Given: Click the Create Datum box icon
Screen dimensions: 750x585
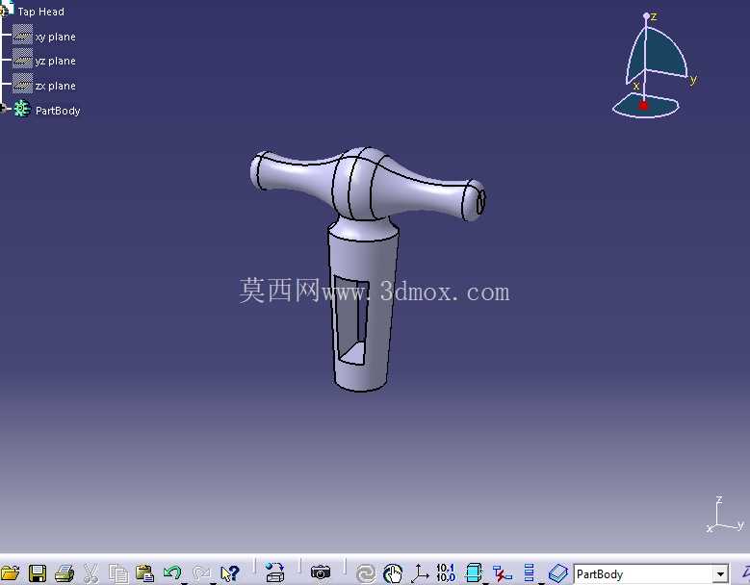Looking at the screenshot, I should (x=474, y=572).
